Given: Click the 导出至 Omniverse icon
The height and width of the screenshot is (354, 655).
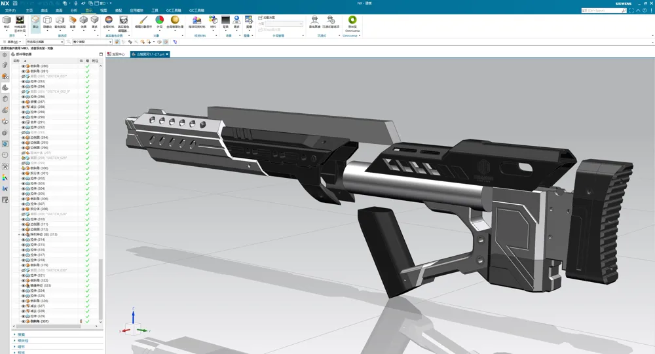Looking at the screenshot, I should (352, 24).
